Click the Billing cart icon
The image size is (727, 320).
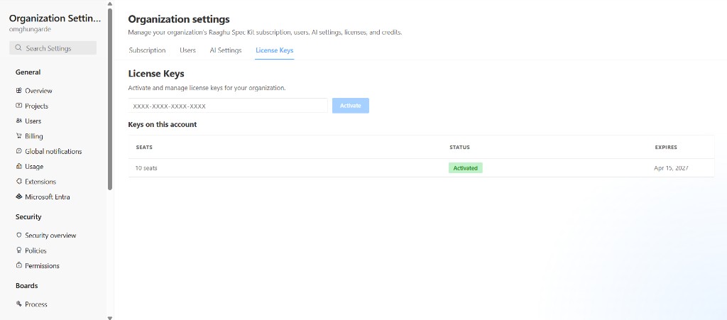click(19, 136)
